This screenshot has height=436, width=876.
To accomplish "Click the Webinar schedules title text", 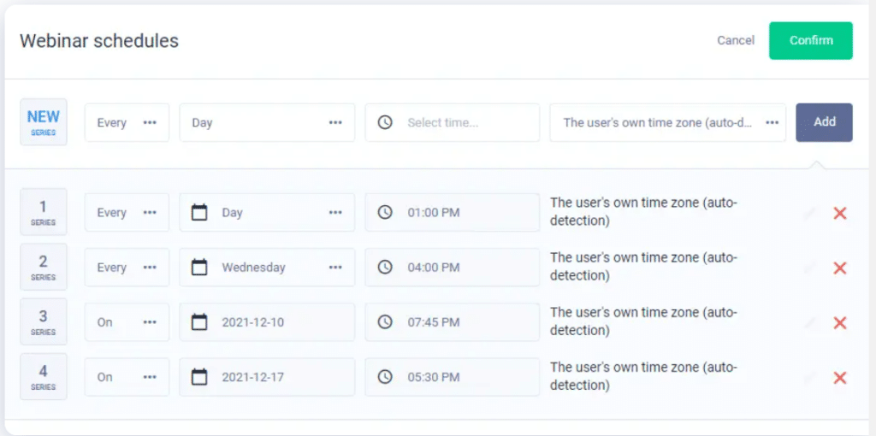I will point(99,41).
